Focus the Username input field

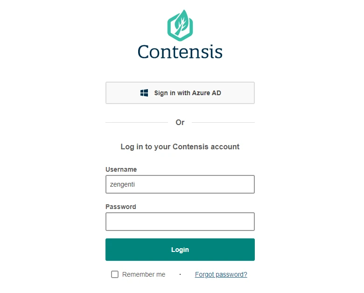(180, 184)
